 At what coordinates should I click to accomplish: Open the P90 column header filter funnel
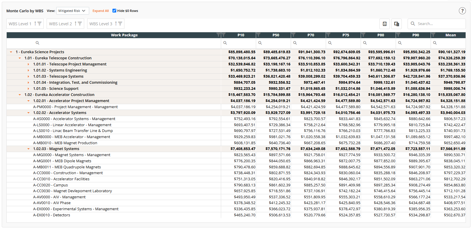pos(399,35)
